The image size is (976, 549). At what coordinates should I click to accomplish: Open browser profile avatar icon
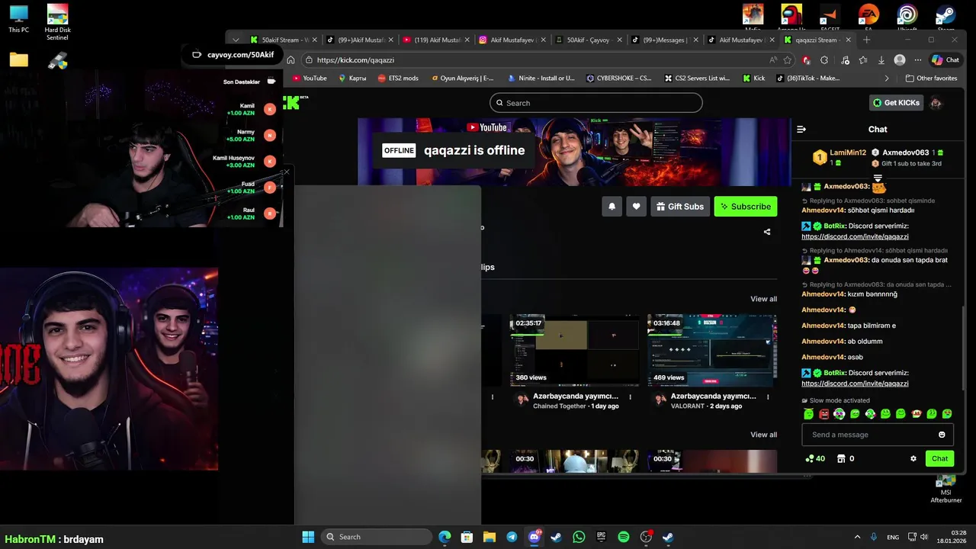point(900,60)
